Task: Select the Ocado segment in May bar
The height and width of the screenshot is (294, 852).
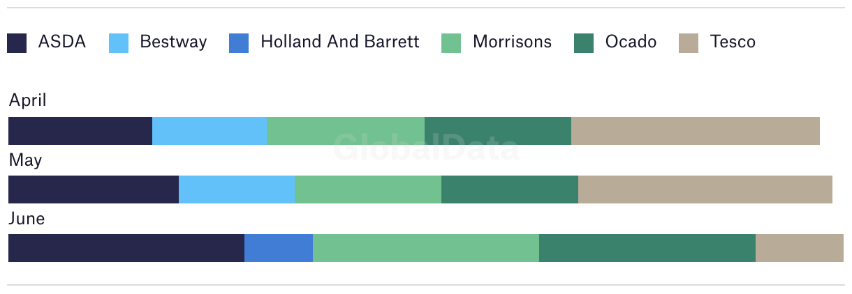Action: coord(510,189)
